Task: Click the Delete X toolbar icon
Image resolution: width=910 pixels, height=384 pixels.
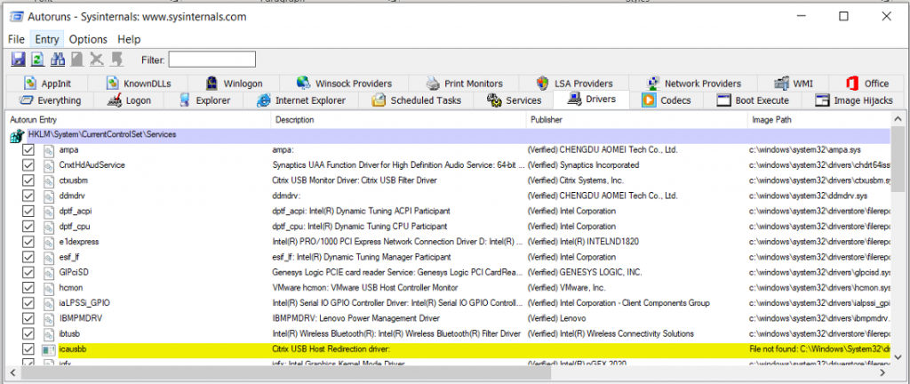Action: click(97, 60)
